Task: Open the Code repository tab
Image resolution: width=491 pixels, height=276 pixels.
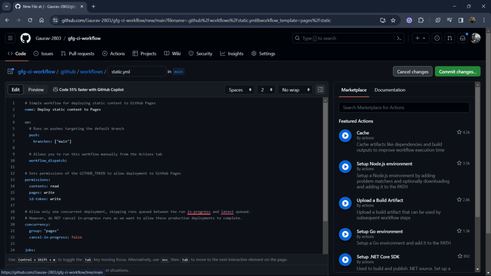Action: tap(17, 54)
